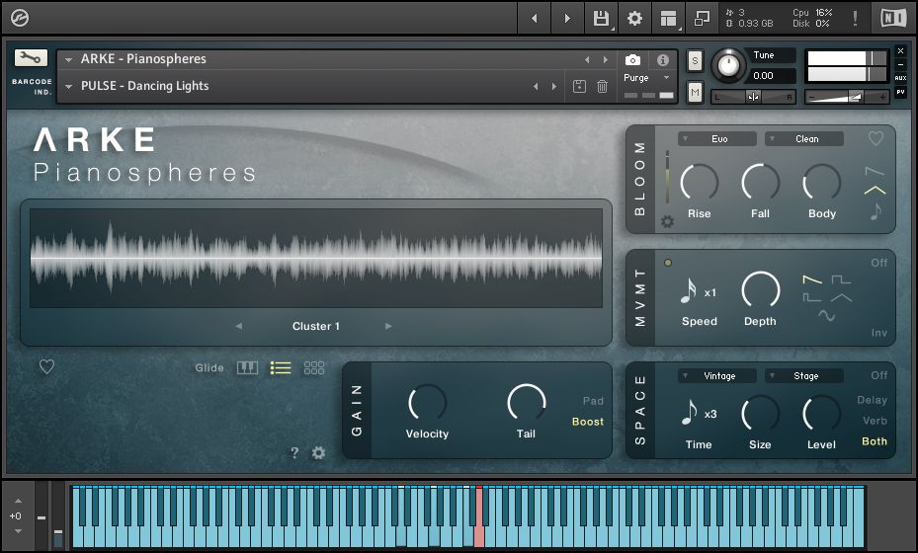Open the snapshot camera view
This screenshot has height=553, width=918.
[x=632, y=59]
